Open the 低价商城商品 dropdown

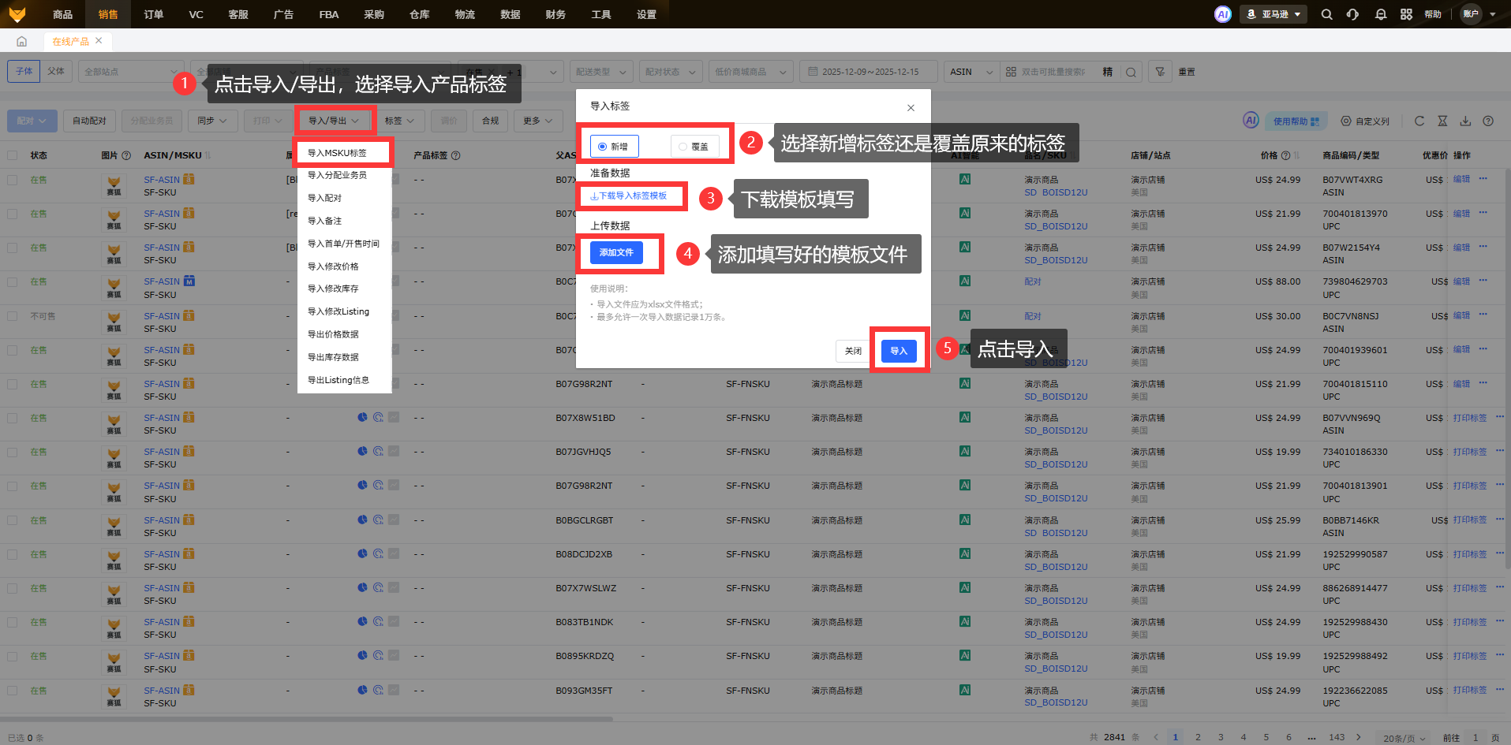750,72
